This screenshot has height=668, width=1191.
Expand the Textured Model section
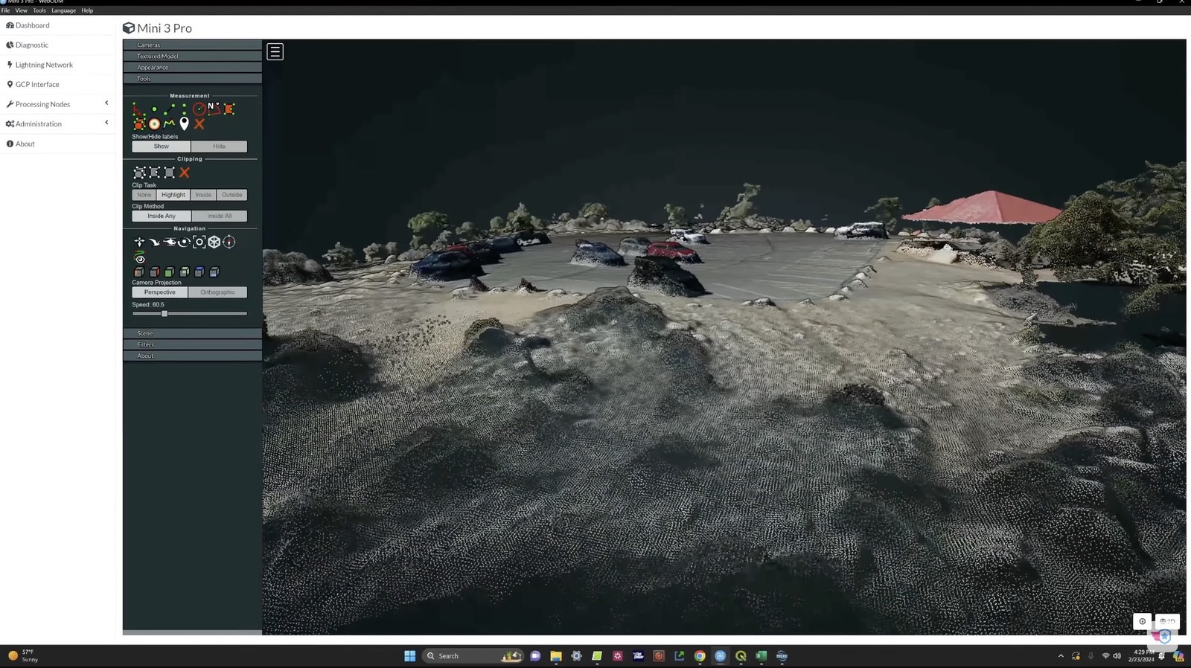click(192, 56)
